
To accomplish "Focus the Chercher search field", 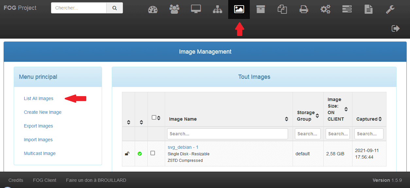I will pyautogui.click(x=79, y=8).
